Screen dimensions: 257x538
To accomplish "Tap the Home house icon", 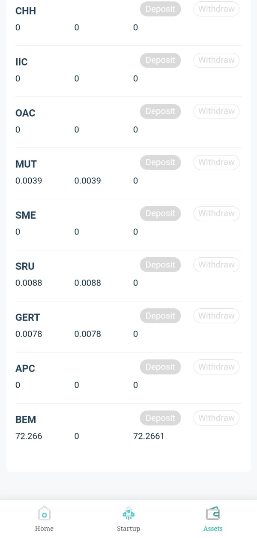I will (x=44, y=513).
